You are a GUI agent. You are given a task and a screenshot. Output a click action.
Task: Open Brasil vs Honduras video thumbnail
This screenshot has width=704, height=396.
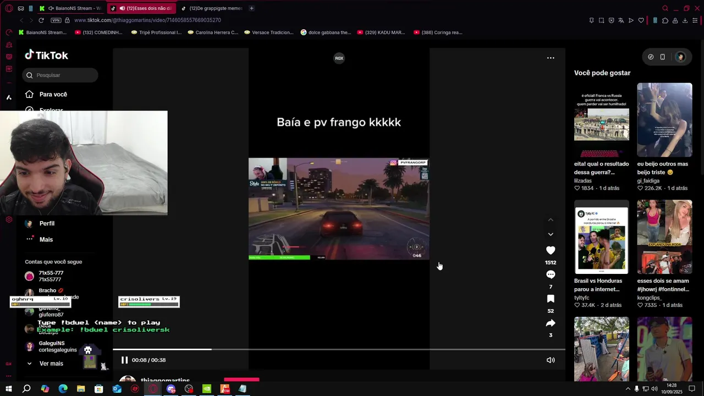[x=602, y=237]
